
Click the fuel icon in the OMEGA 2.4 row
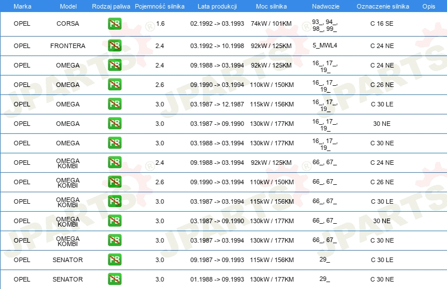pyautogui.click(x=114, y=65)
